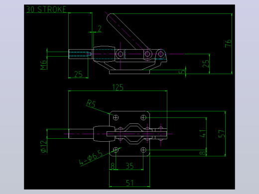Image resolution: width=259 pixels, height=194 pixels.
Task: Select the 4-Φ6.5 hole callout
Action: click(91, 158)
